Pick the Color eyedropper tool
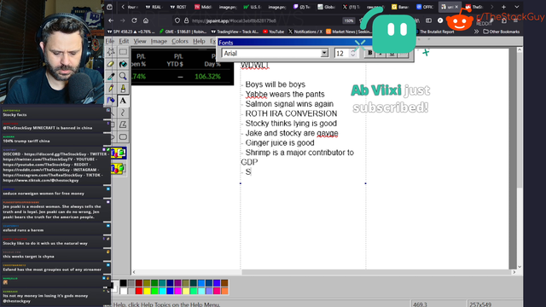 click(x=111, y=76)
